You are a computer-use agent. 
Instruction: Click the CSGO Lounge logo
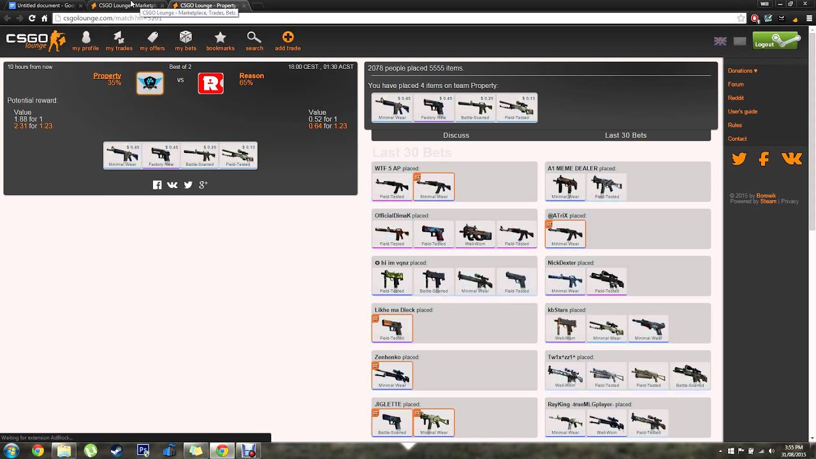point(36,41)
